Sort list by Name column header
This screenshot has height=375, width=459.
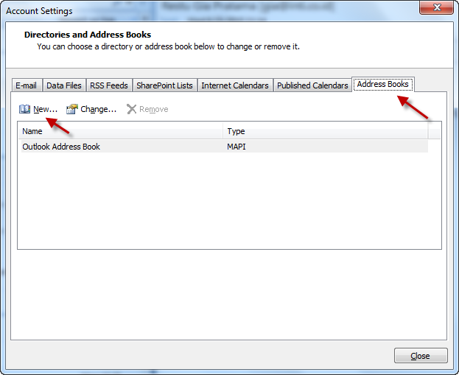coord(120,131)
